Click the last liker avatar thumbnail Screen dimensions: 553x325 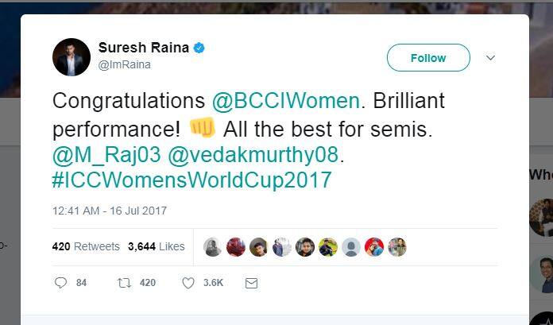(397, 247)
